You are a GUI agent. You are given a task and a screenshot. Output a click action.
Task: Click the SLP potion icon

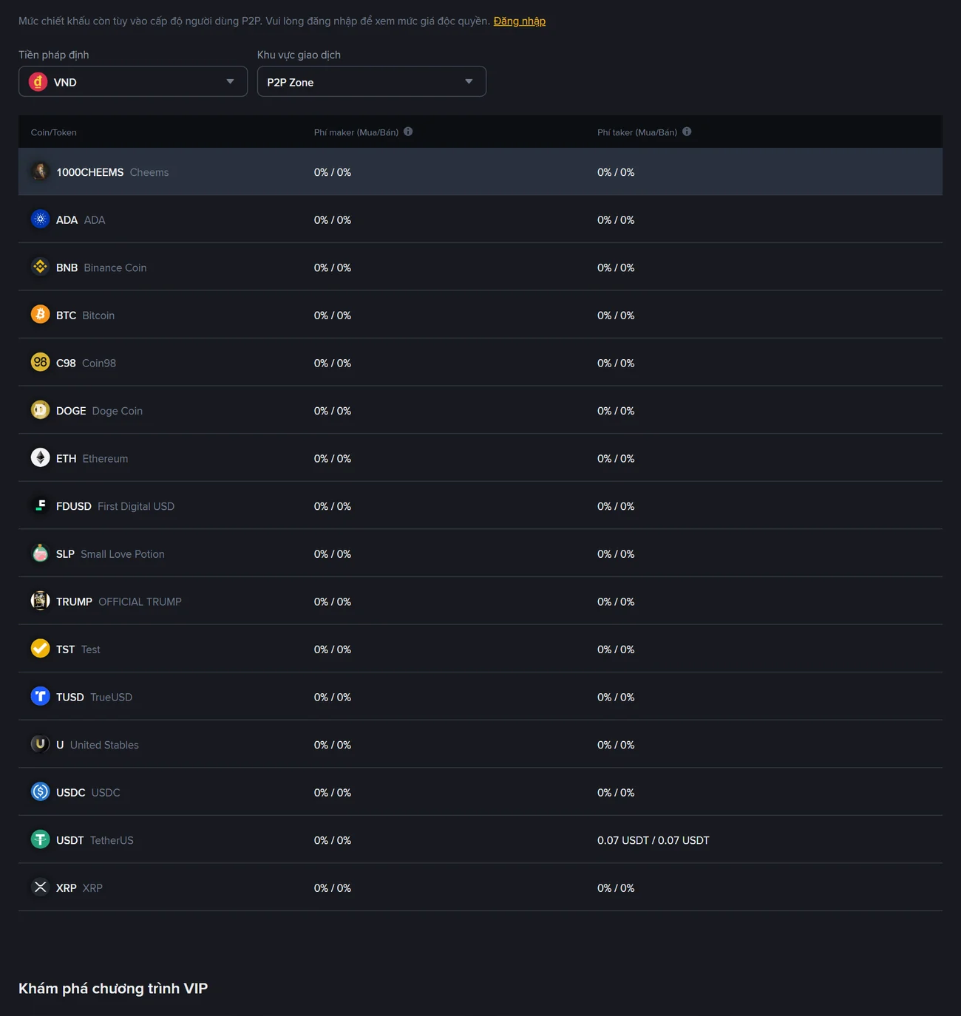(x=41, y=553)
